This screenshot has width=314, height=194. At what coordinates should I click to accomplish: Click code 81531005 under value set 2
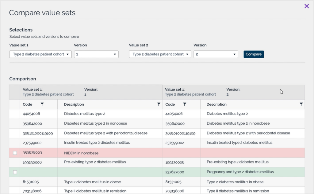click(172, 181)
